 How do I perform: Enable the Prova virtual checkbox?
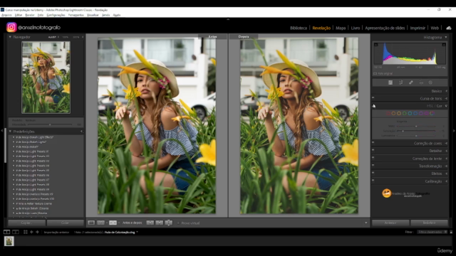(x=178, y=223)
